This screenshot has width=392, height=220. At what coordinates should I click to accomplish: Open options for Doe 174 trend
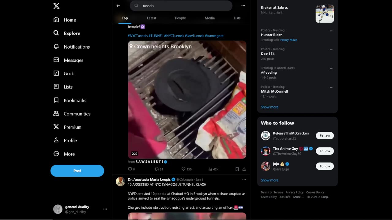click(331, 50)
